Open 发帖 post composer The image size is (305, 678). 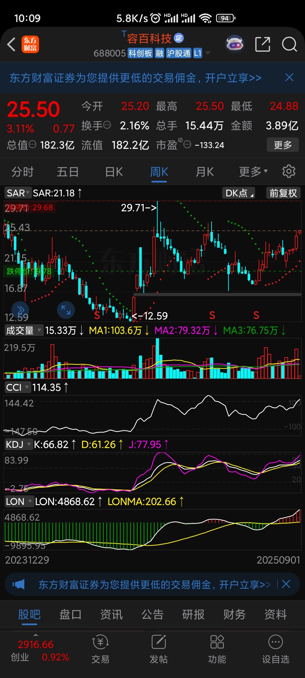click(159, 649)
